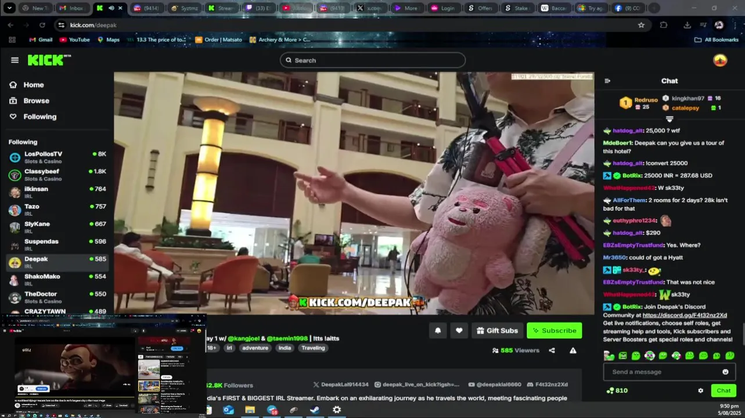This screenshot has width=745, height=418.
Task: Open the user profile avatar menu
Action: [x=720, y=60]
